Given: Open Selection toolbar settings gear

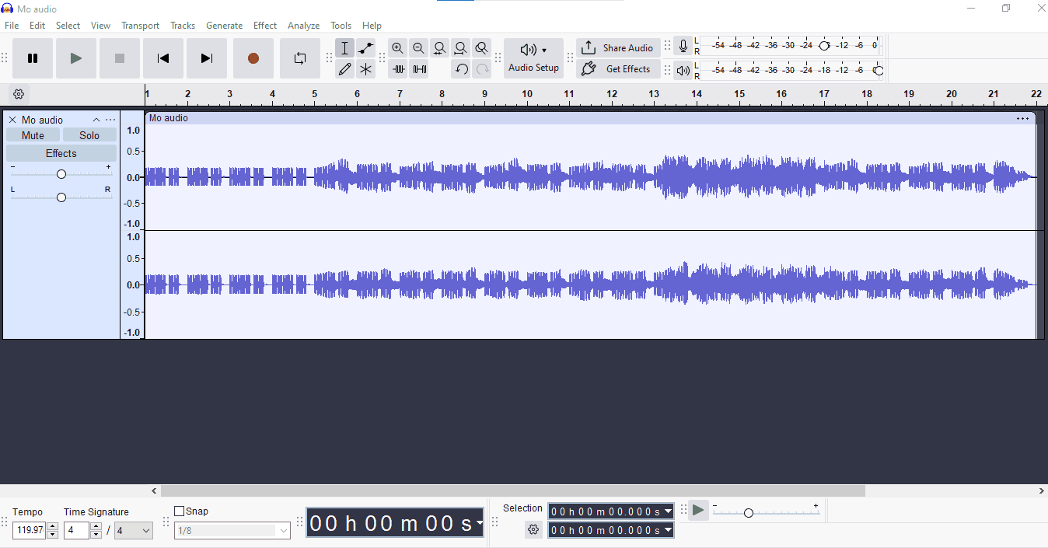Looking at the screenshot, I should point(533,530).
